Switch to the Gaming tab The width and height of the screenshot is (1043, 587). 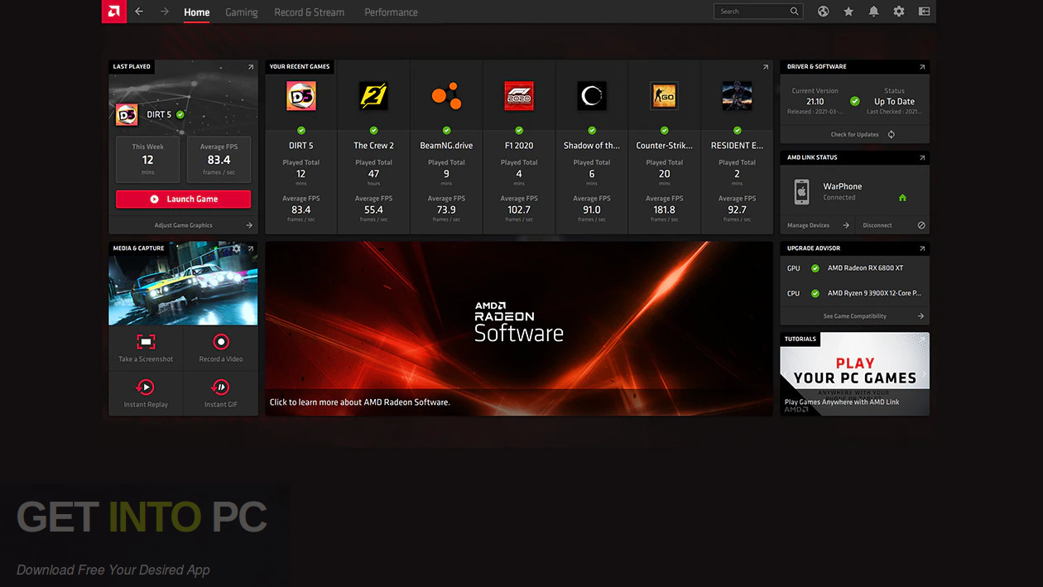click(242, 12)
